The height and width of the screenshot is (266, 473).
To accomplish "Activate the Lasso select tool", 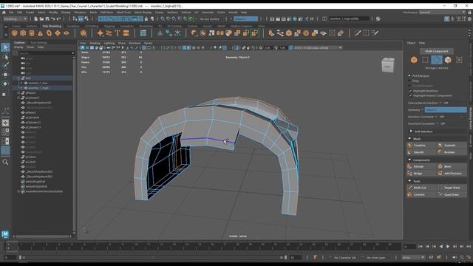I will click(x=5, y=57).
